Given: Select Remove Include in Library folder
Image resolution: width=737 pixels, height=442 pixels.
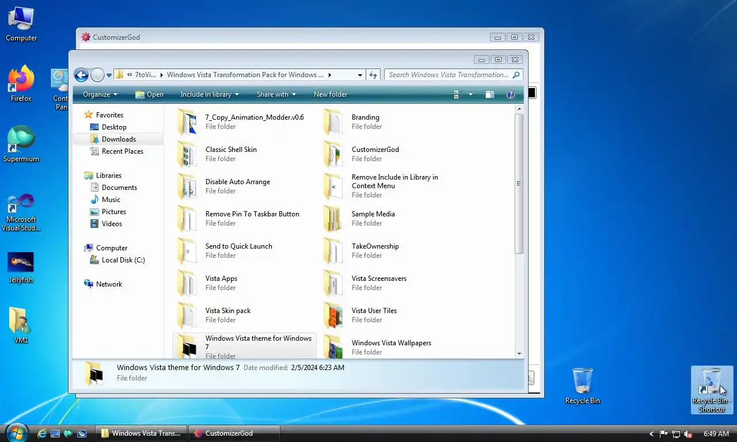Looking at the screenshot, I should [x=390, y=186].
